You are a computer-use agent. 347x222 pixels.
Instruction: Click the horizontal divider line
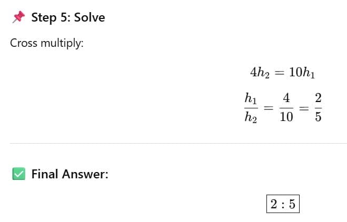178,143
